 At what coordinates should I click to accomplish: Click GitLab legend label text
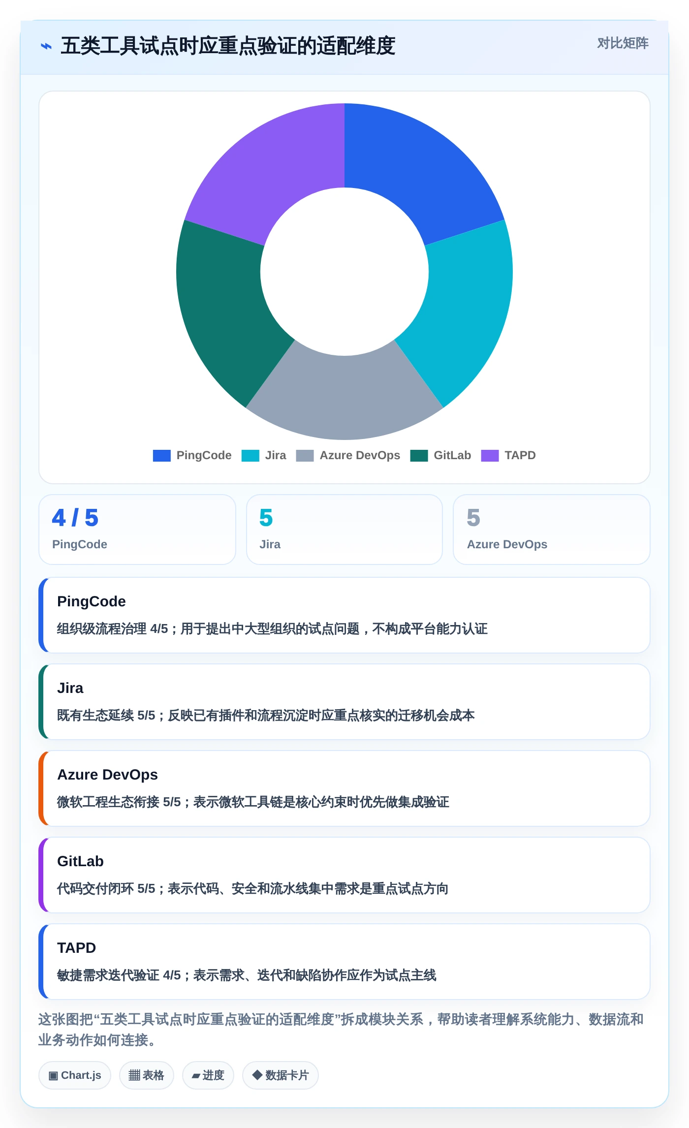tap(452, 456)
